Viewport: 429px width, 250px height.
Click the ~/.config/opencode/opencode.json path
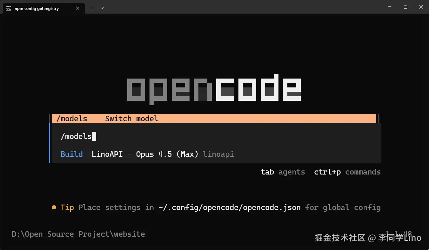click(230, 207)
